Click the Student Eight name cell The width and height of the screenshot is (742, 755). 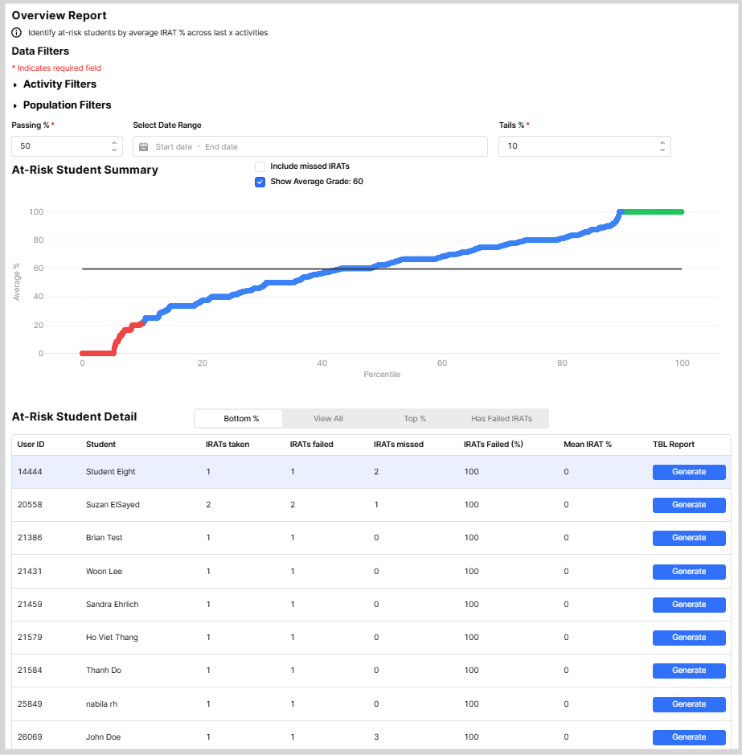pos(111,472)
